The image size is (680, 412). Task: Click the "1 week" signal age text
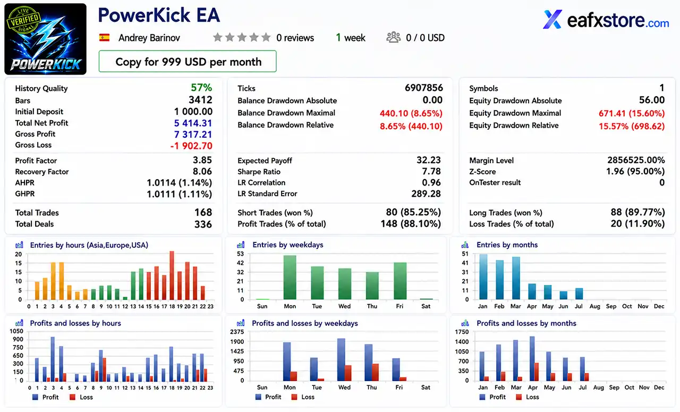pos(351,38)
